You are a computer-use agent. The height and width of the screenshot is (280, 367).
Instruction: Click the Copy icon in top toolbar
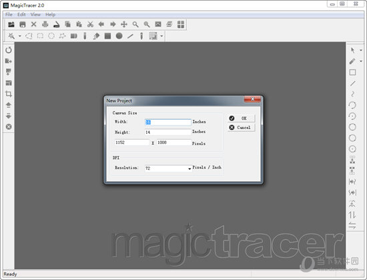67,24
